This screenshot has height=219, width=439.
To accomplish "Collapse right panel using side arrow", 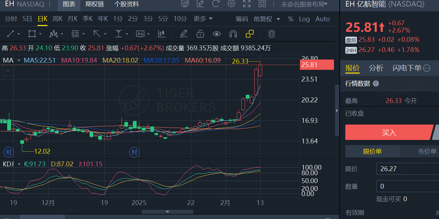I will pos(336,111).
